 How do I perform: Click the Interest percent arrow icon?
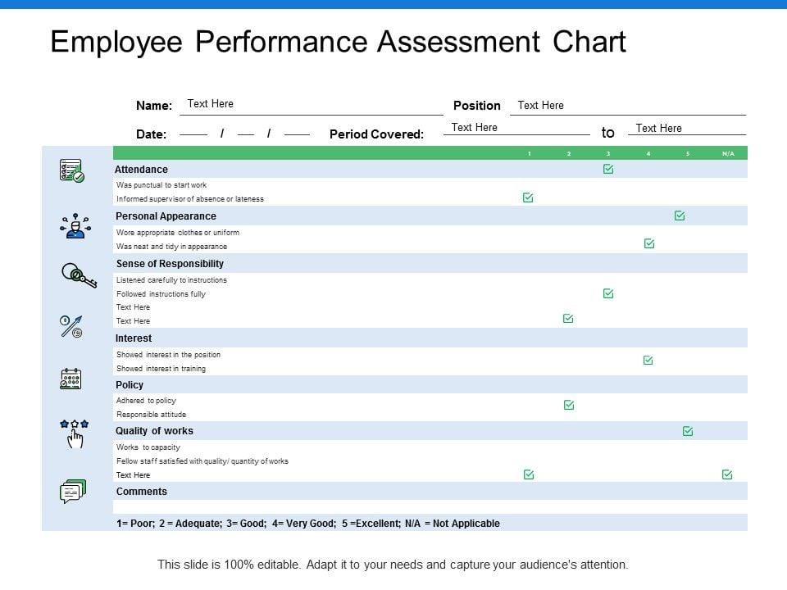[71, 326]
